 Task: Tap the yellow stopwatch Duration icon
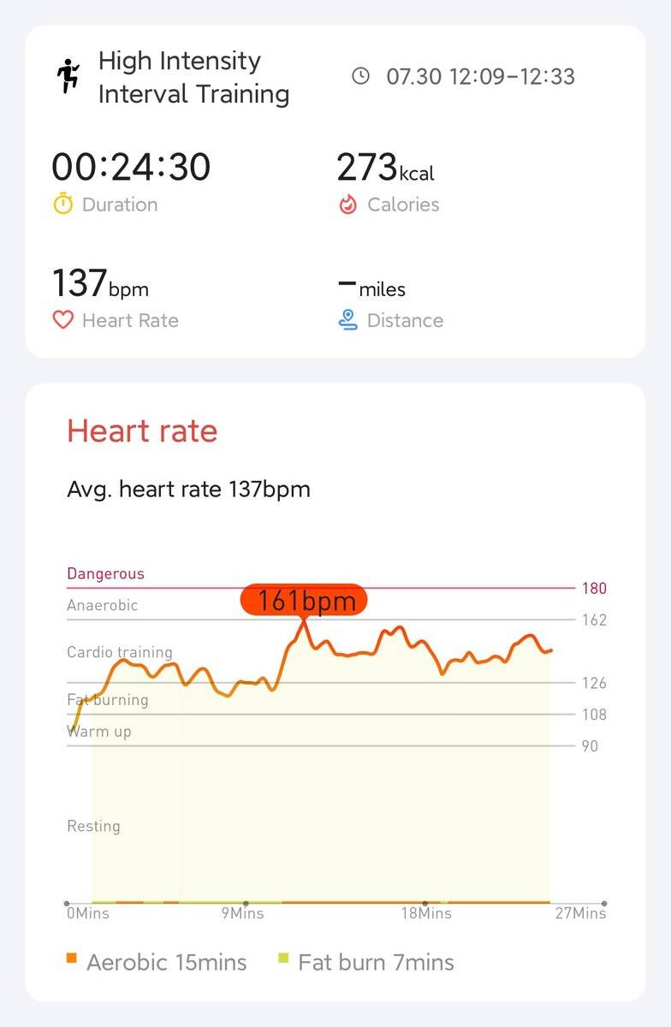pyautogui.click(x=63, y=205)
